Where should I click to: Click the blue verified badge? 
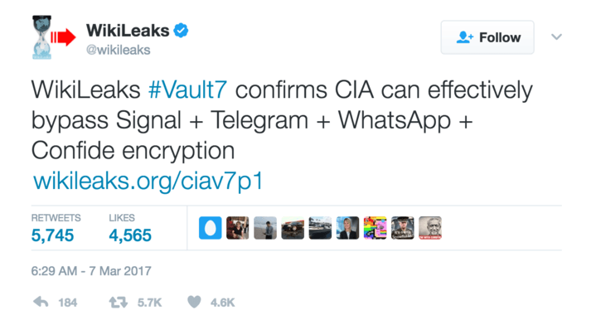[181, 31]
